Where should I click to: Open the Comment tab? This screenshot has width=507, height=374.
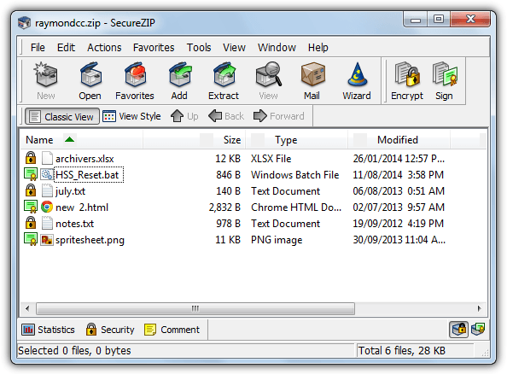click(172, 330)
